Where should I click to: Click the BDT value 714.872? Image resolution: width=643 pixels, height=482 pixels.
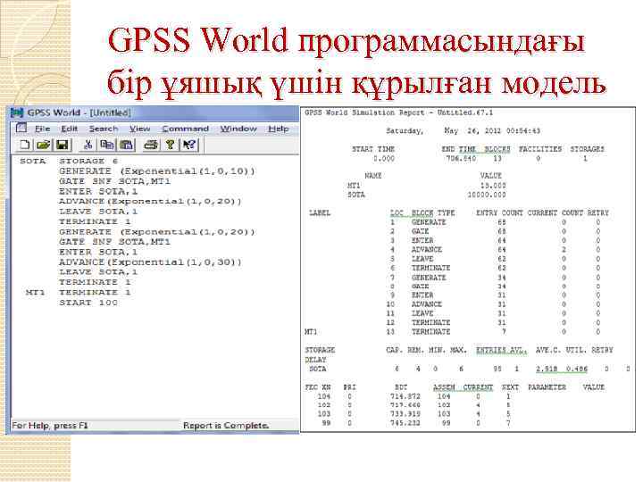405,396
